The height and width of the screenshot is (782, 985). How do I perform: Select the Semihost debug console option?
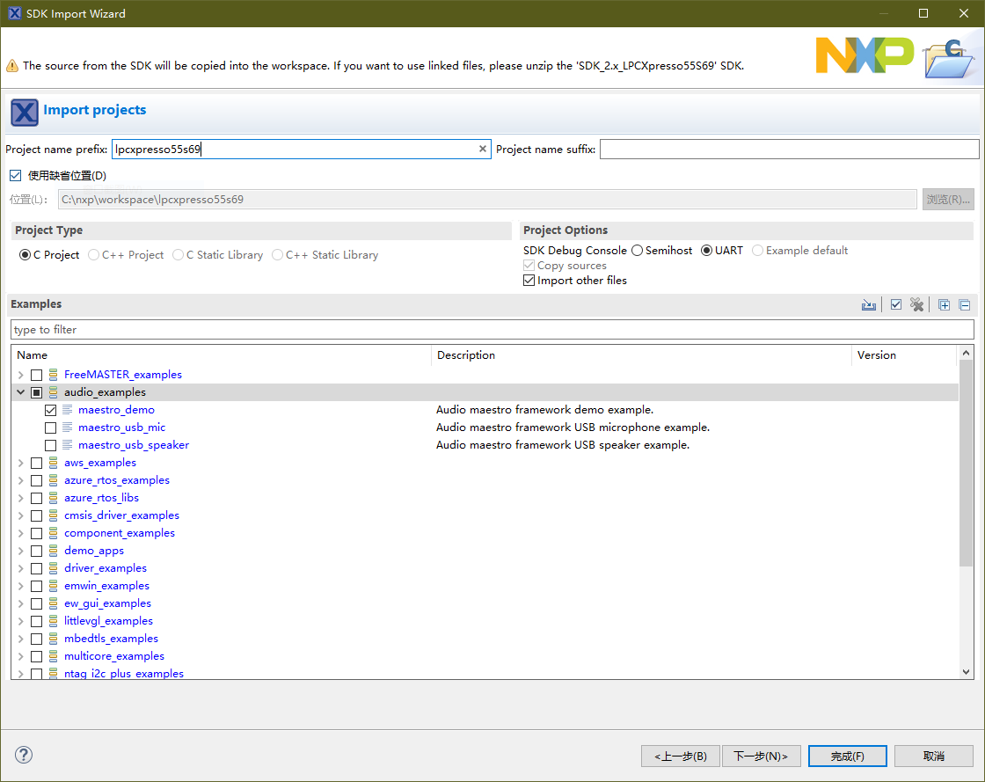[x=637, y=250]
